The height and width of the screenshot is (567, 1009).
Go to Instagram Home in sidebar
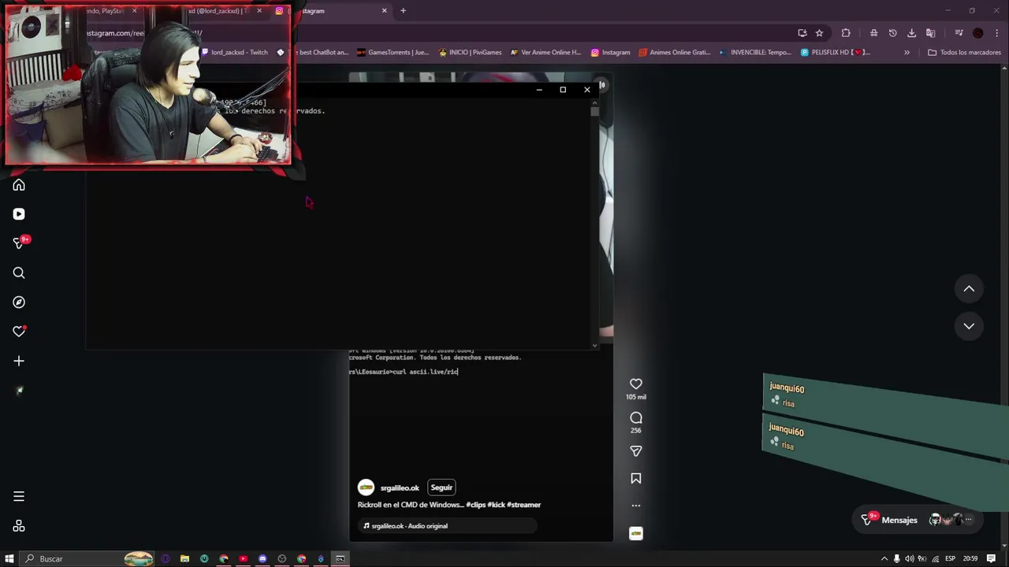point(19,185)
